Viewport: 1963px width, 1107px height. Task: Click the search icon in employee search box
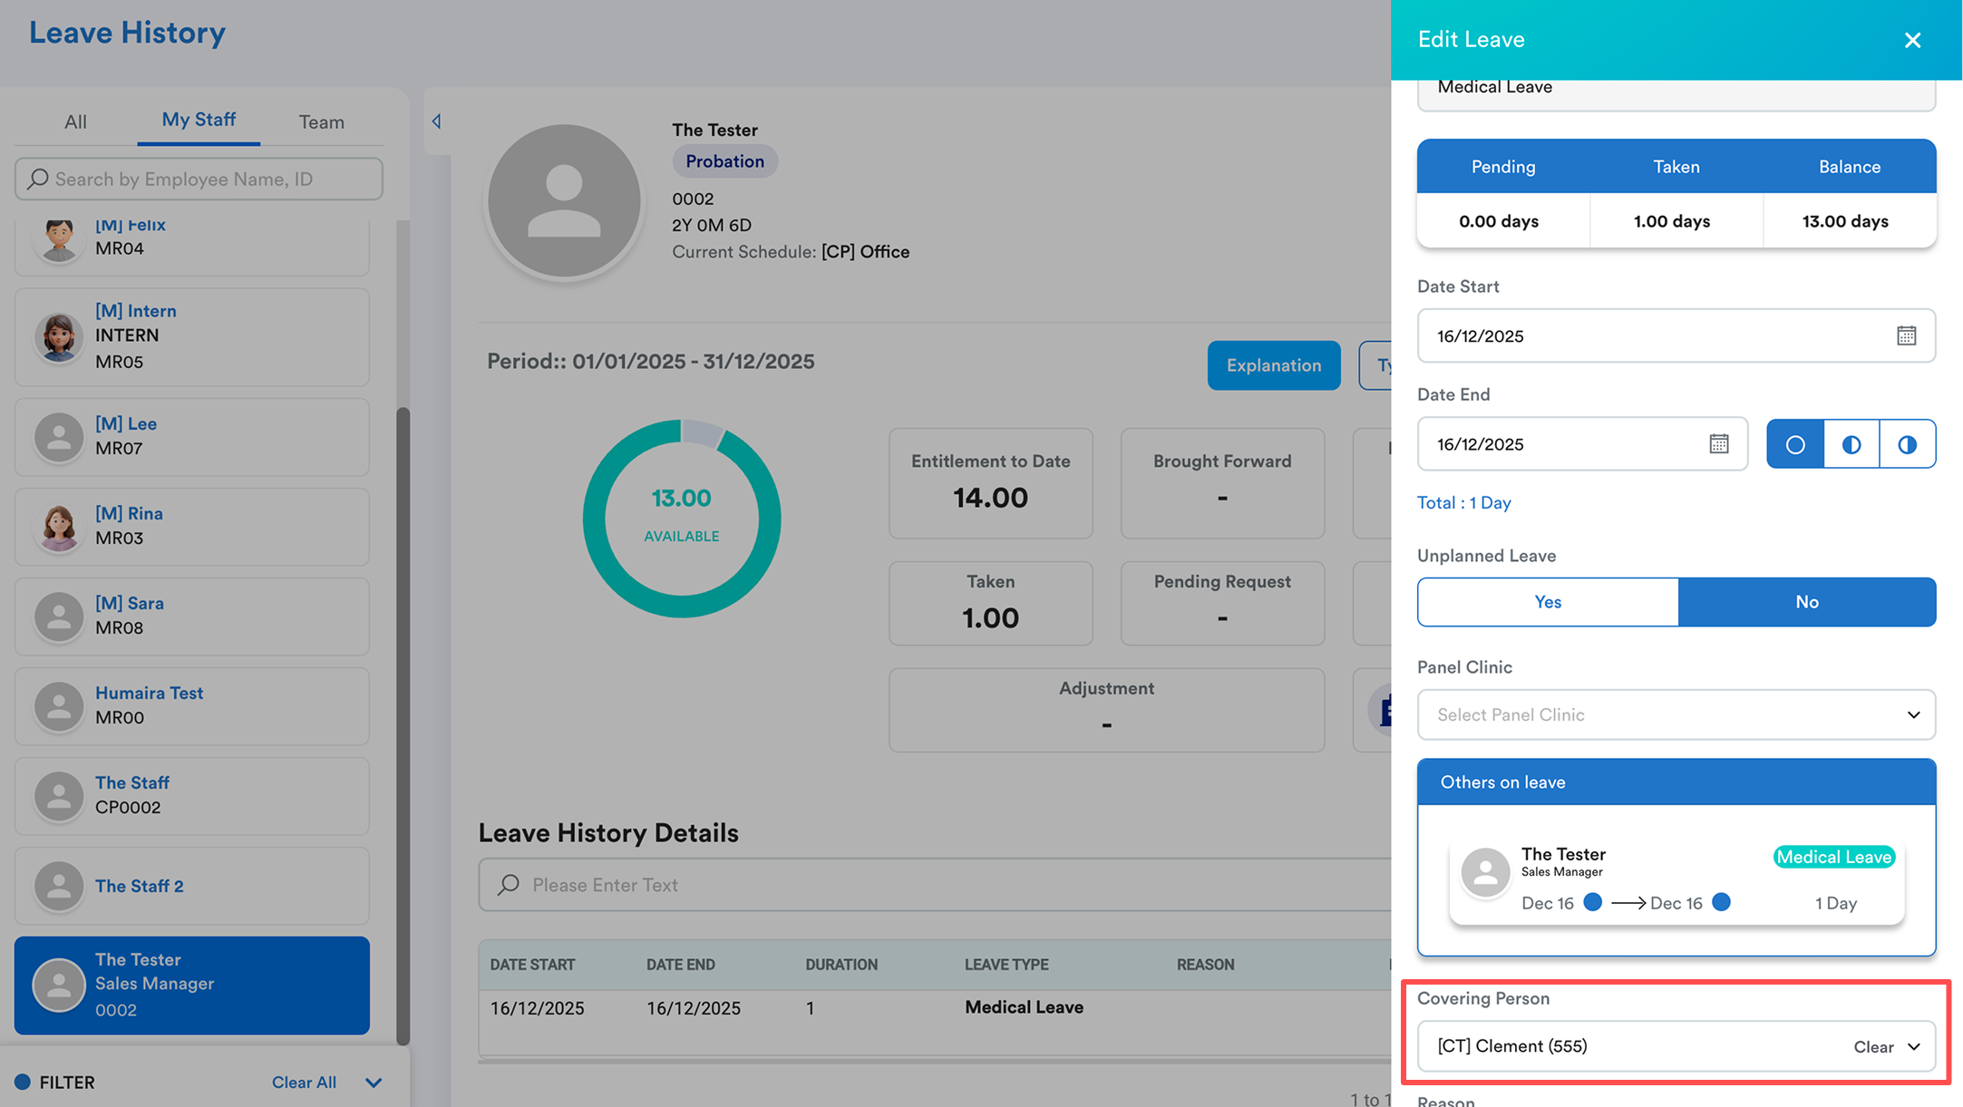[37, 179]
